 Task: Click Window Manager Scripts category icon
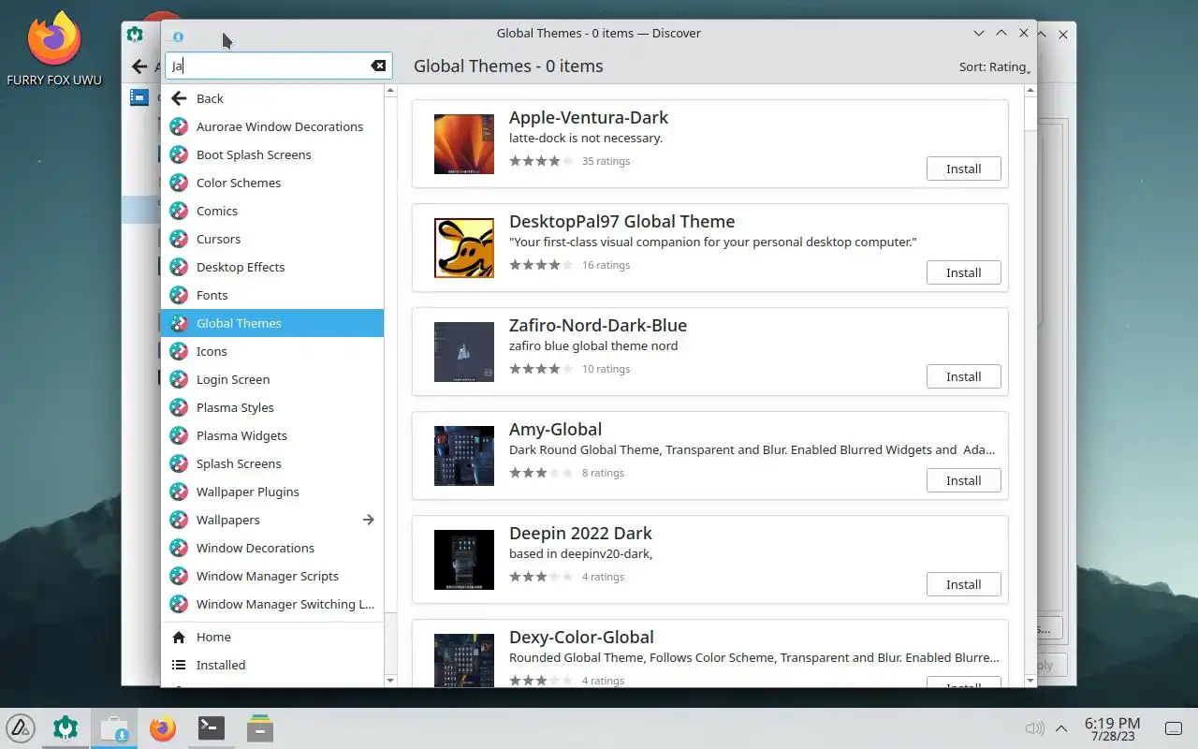[179, 576]
